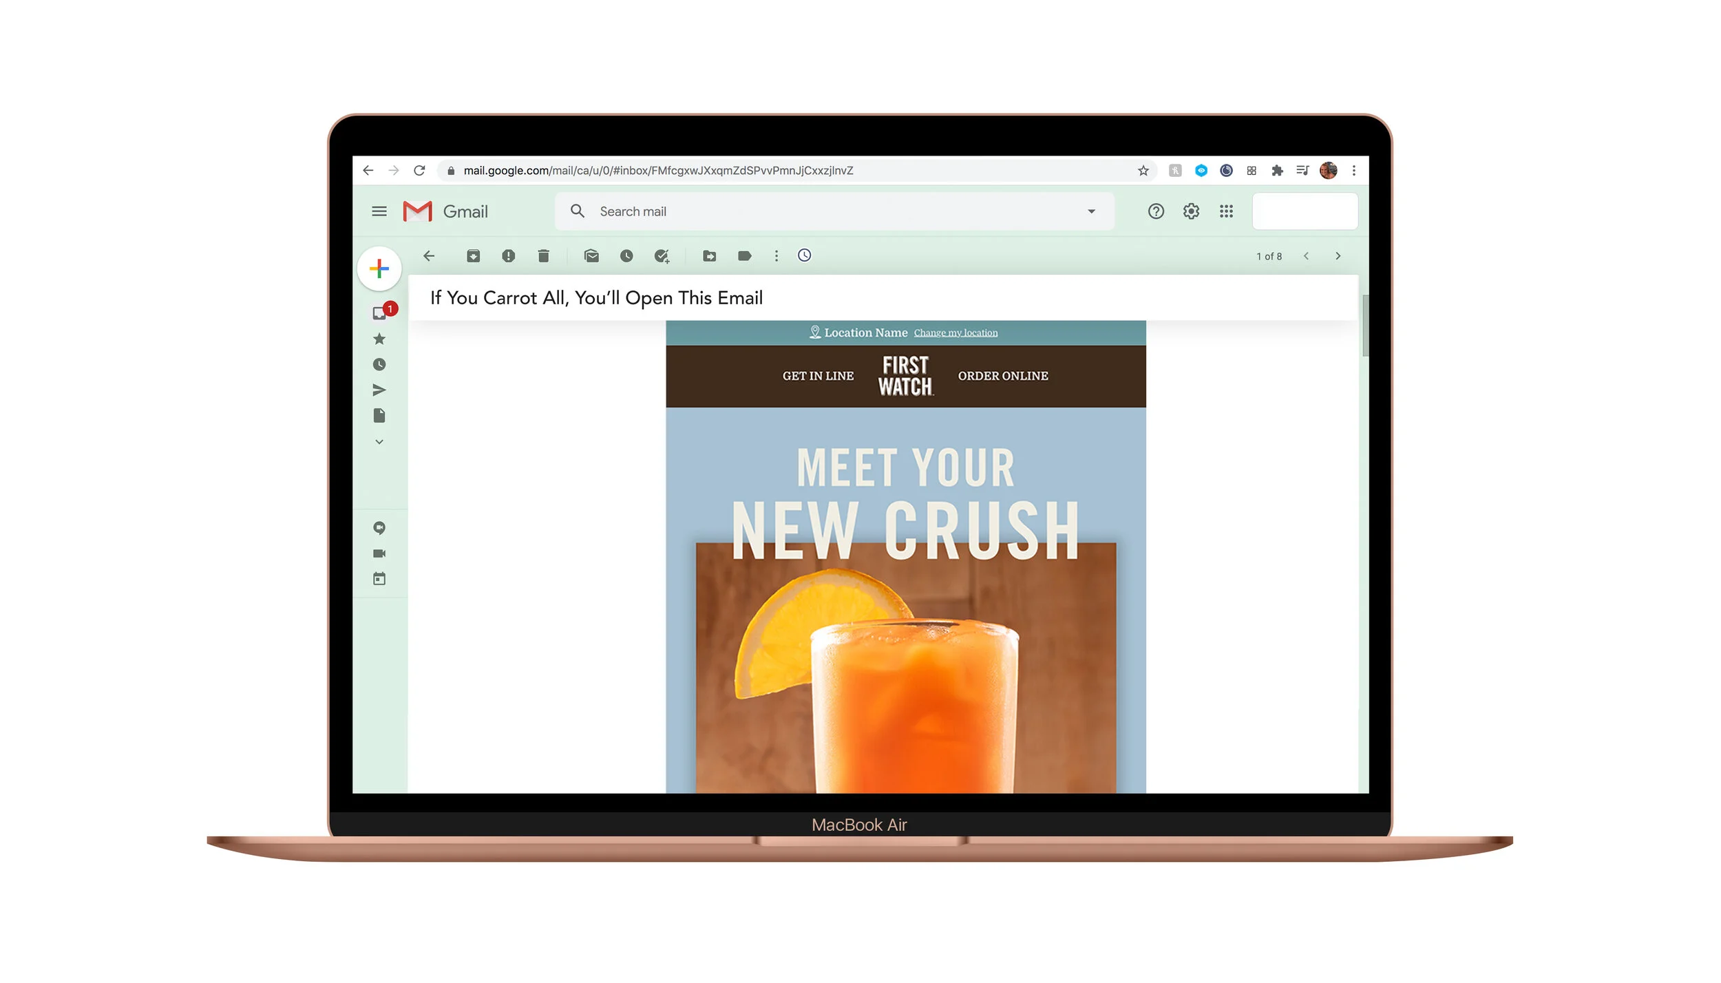Delete the open email
The height and width of the screenshot is (983, 1721).
coord(543,255)
